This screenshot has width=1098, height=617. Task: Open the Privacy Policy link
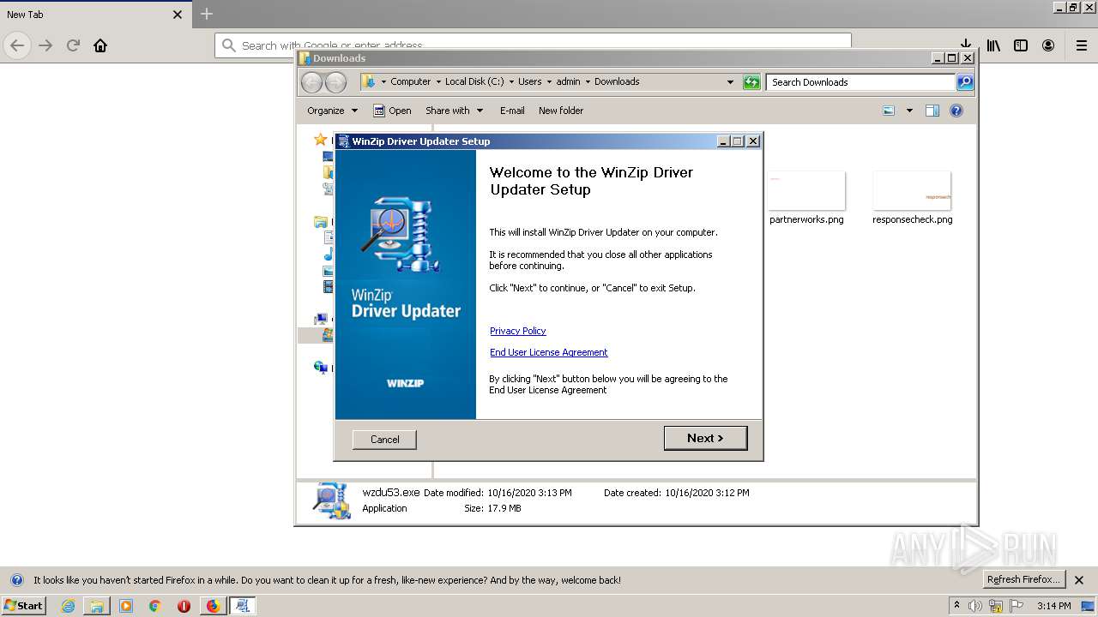coord(517,331)
